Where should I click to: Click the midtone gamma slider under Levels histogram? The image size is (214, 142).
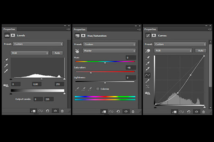(x=41, y=79)
